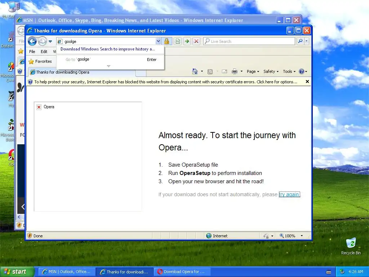Click the security information bar message
Viewport: 369px width, 277px height.
[166, 82]
